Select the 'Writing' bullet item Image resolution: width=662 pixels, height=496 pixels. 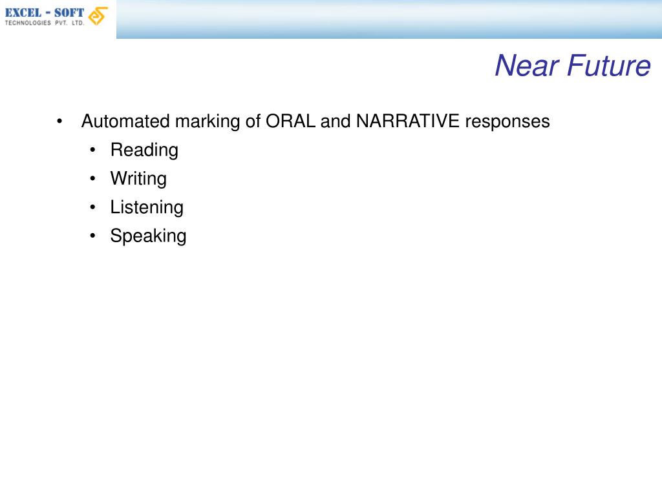[x=138, y=179]
